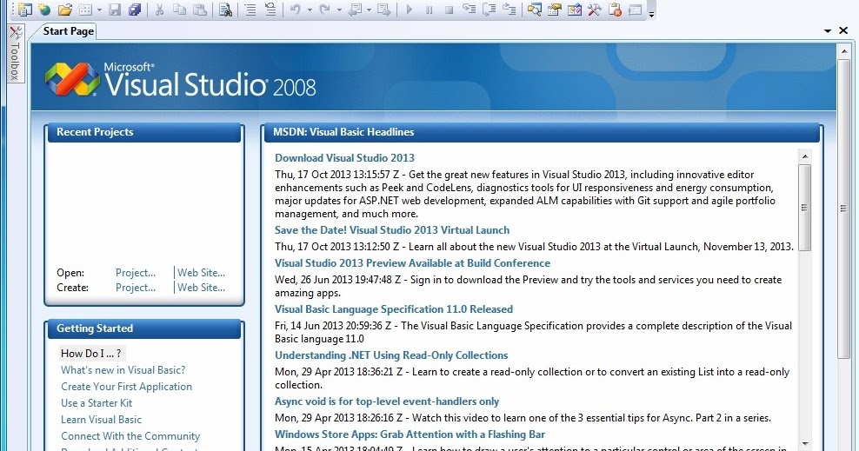Click the Redo arrow icon

tap(325, 10)
